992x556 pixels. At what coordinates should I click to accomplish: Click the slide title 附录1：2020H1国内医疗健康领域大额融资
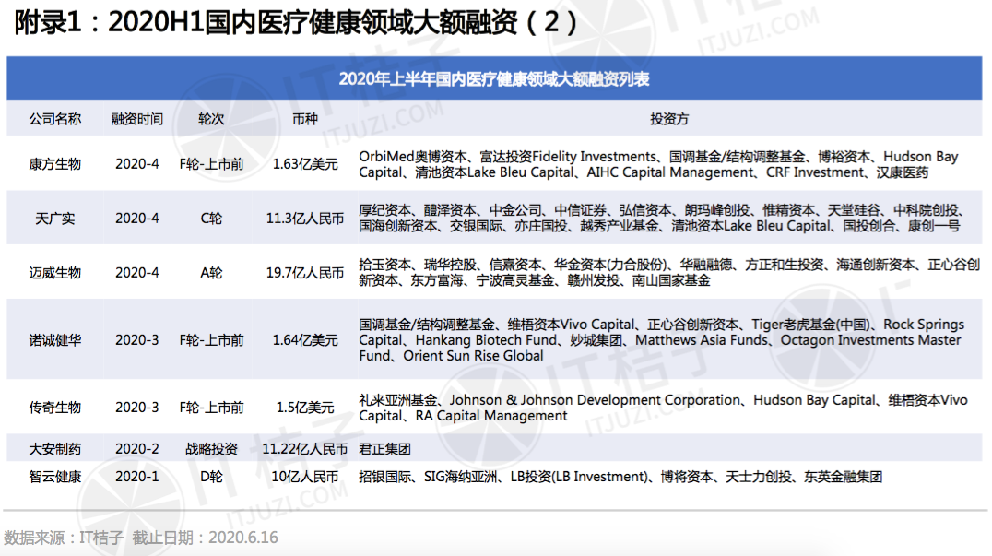click(x=295, y=23)
